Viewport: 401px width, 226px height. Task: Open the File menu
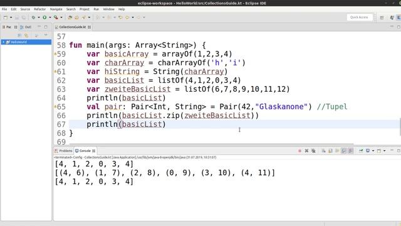[4, 9]
